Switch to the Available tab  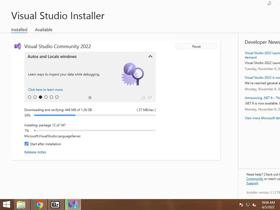tap(43, 30)
